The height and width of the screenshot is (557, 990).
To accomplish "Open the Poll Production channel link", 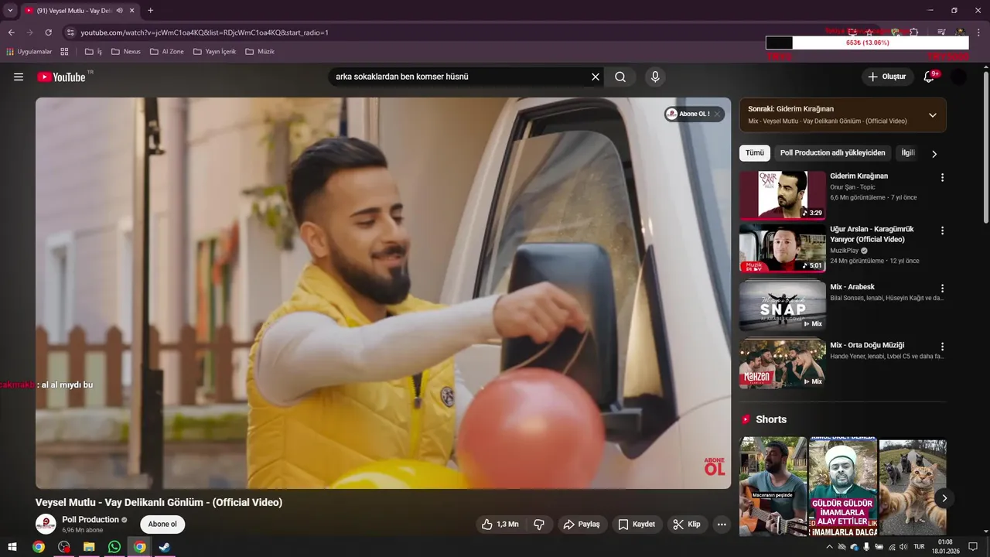I will coord(90,520).
